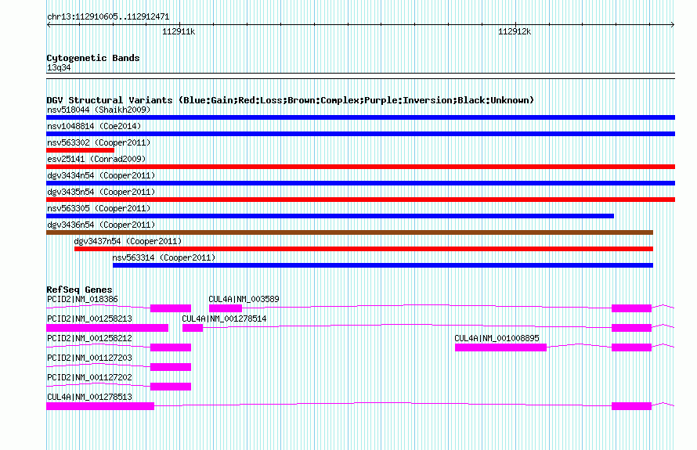Select the dgv3437n54 red loss bar
The image size is (697, 450).
click(363, 249)
